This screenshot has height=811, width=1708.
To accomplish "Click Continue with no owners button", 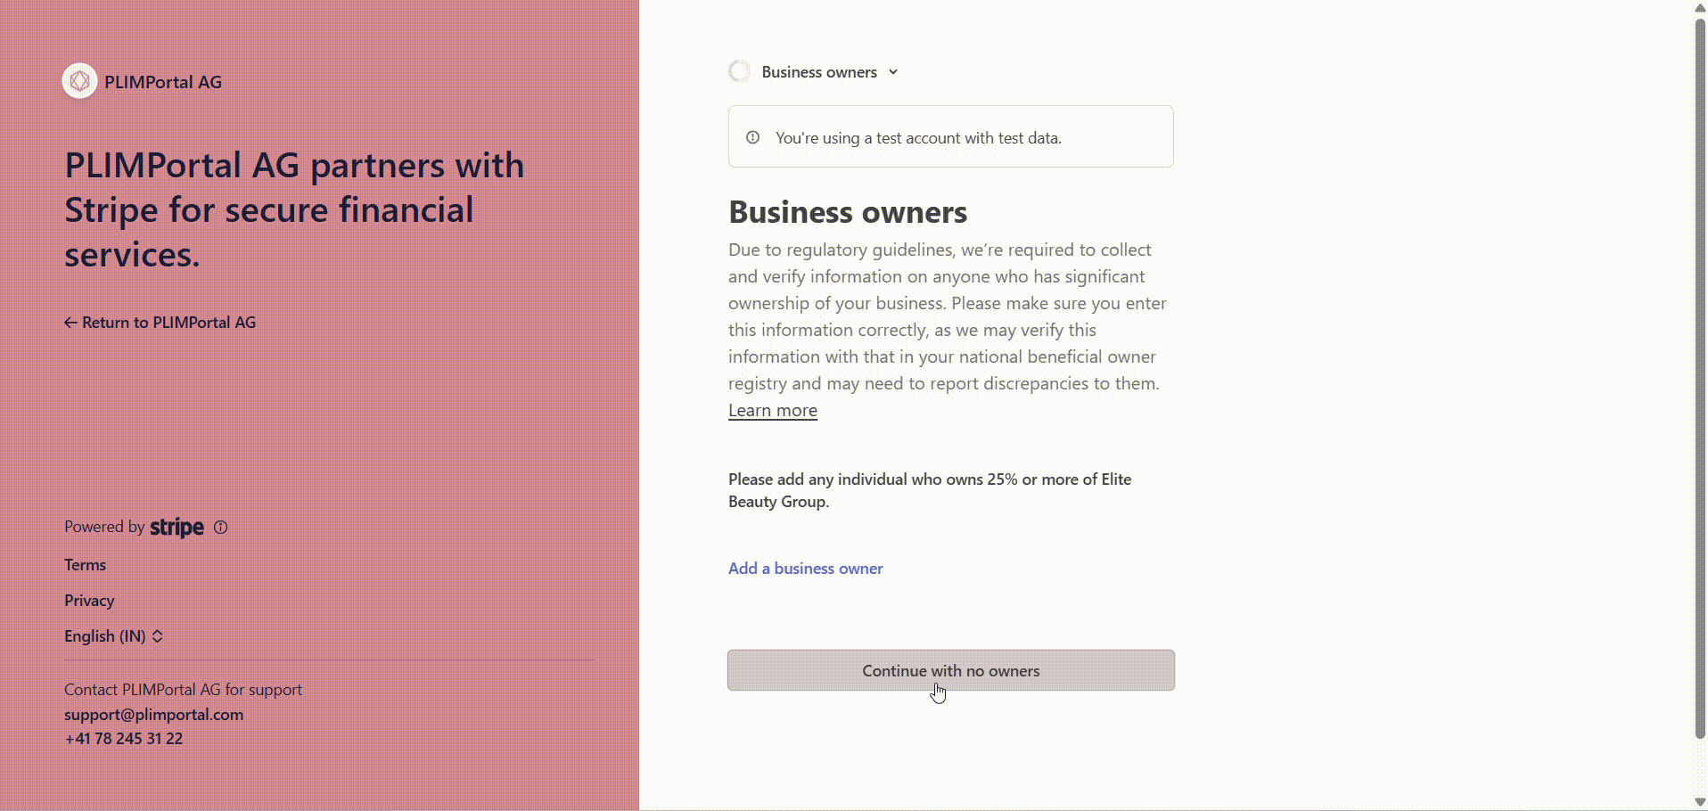I will pyautogui.click(x=951, y=670).
